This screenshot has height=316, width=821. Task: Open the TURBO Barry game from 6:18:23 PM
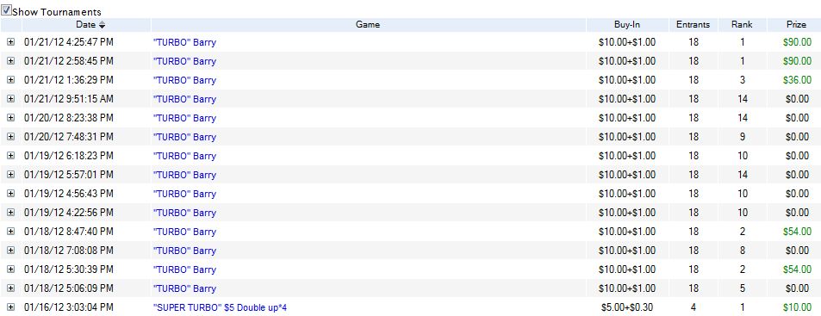point(184,156)
